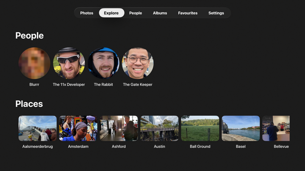Click the "Austin" caption
The width and height of the screenshot is (305, 171).
point(160,147)
